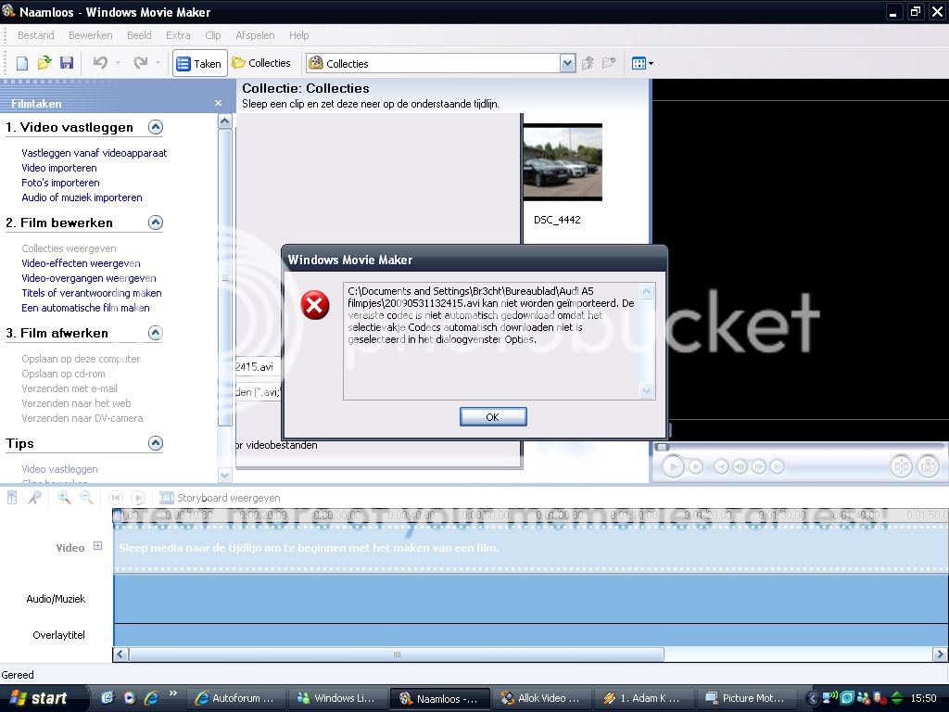Open the Views (Beeld) toolbar dropdown
The image size is (949, 712).
click(642, 63)
